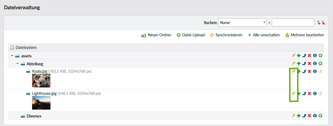Collapse the Abteilung folder
The width and height of the screenshot is (333, 126).
[17, 64]
